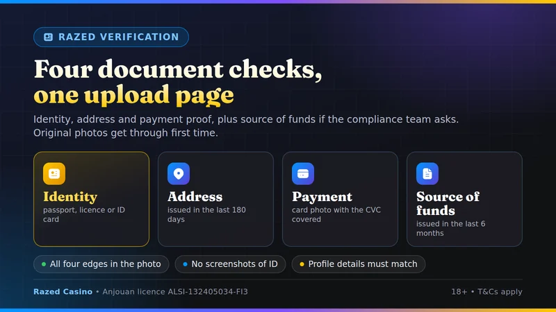Click the 'Four document checks,' headline

(178, 70)
